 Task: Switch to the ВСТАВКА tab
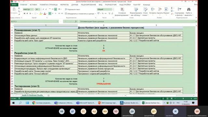click(33, 5)
